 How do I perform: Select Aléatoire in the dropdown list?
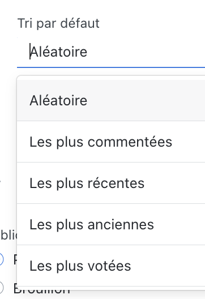(x=111, y=100)
